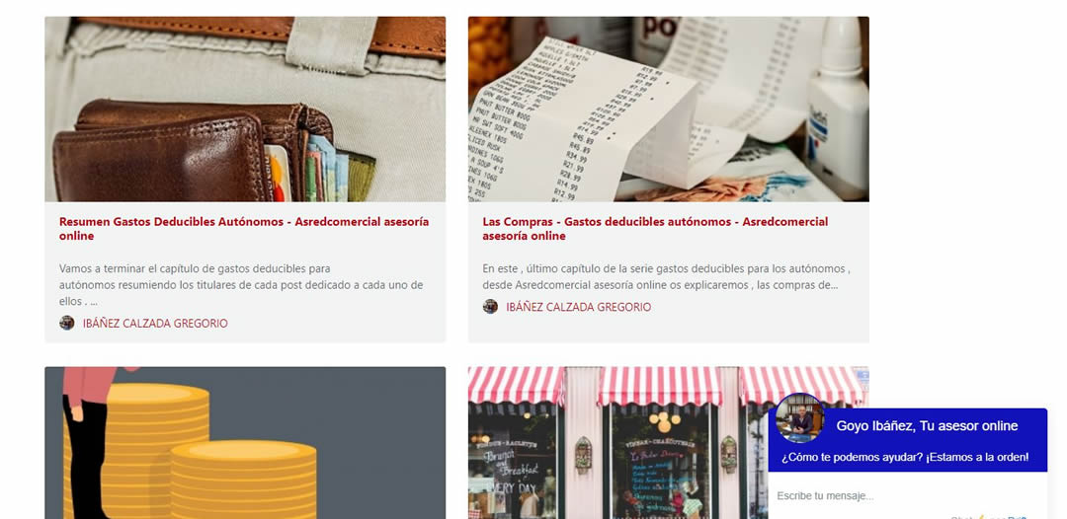Open the wallet in pocket thumbnail
The width and height of the screenshot is (1067, 519).
pyautogui.click(x=245, y=109)
